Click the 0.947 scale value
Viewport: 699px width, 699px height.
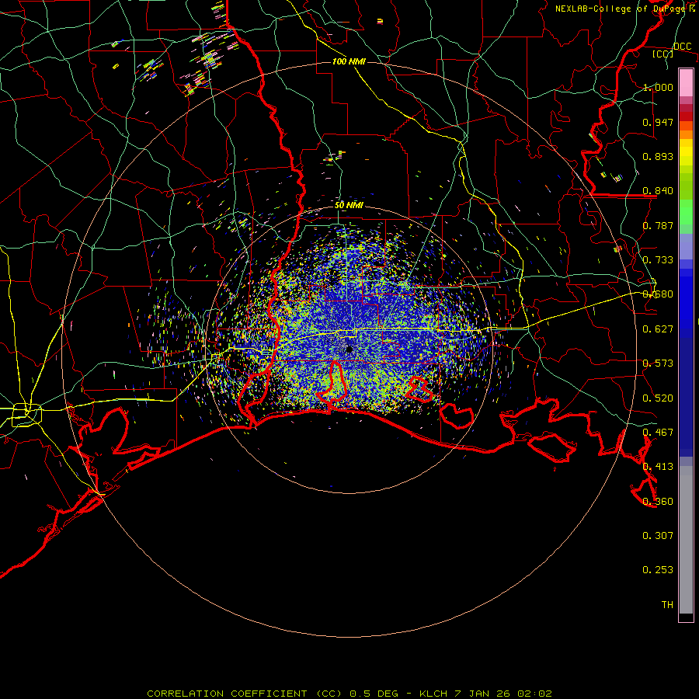(x=658, y=122)
